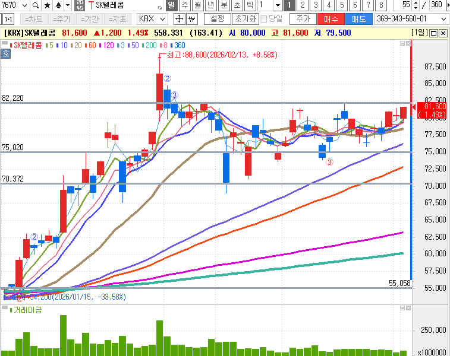Click the 1+1 layout icon
Viewport: 450px width, 356px height.
[8, 19]
